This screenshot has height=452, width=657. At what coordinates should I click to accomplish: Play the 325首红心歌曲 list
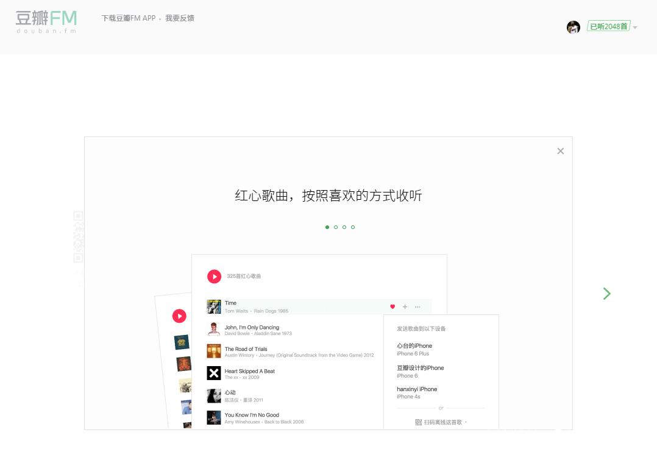pyautogui.click(x=214, y=277)
